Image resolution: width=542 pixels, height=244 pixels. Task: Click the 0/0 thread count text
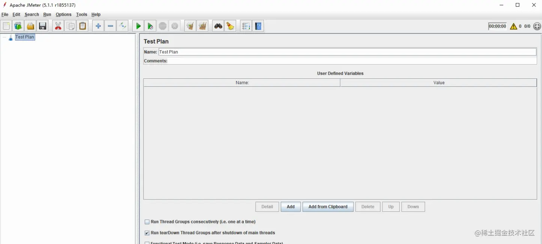pyautogui.click(x=527, y=26)
